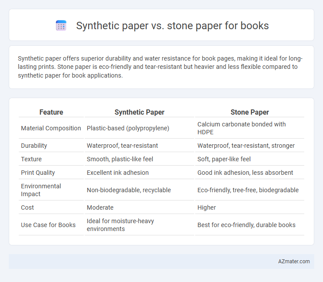The width and height of the screenshot is (323, 282).
Task: Click 'Smooth, plastic-like feel' cell
Action: (120, 159)
